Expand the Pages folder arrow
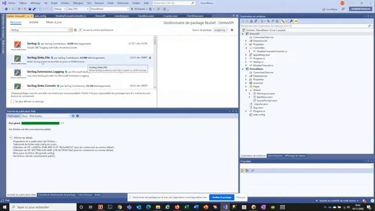The height and width of the screenshot is (211, 375). [x=246, y=87]
